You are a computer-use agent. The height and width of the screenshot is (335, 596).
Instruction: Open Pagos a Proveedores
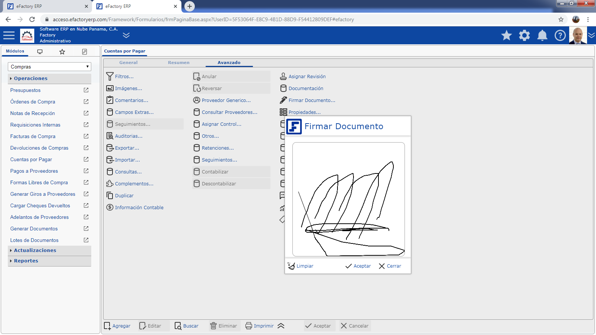pyautogui.click(x=34, y=171)
